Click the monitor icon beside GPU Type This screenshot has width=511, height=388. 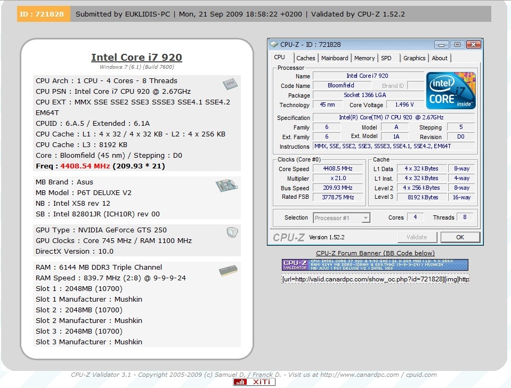[x=232, y=232]
